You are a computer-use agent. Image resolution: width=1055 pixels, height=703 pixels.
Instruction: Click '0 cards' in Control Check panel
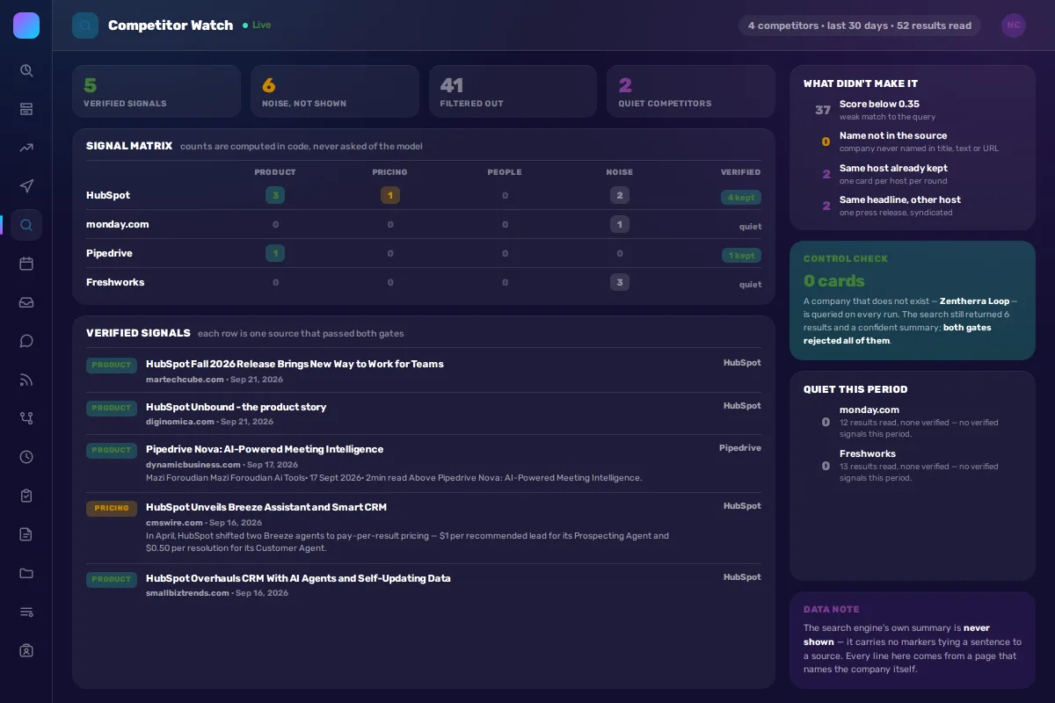tap(834, 281)
